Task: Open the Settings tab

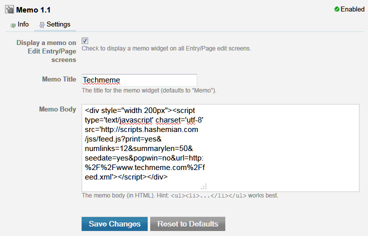Action: pyautogui.click(x=58, y=24)
